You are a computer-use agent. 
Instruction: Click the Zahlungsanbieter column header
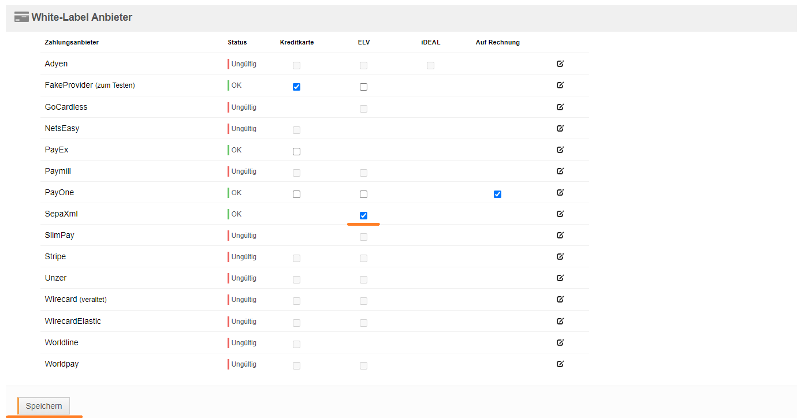coord(72,42)
